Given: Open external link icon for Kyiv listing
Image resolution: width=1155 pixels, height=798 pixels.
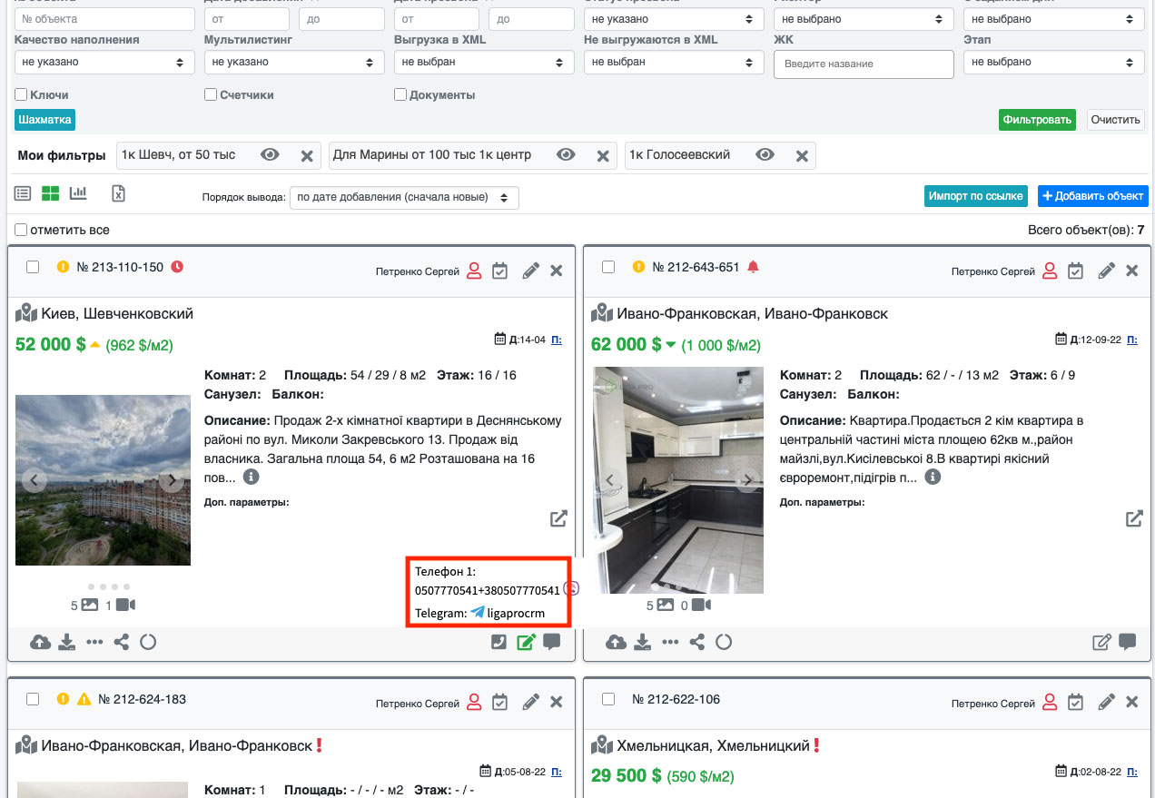Looking at the screenshot, I should 558,518.
